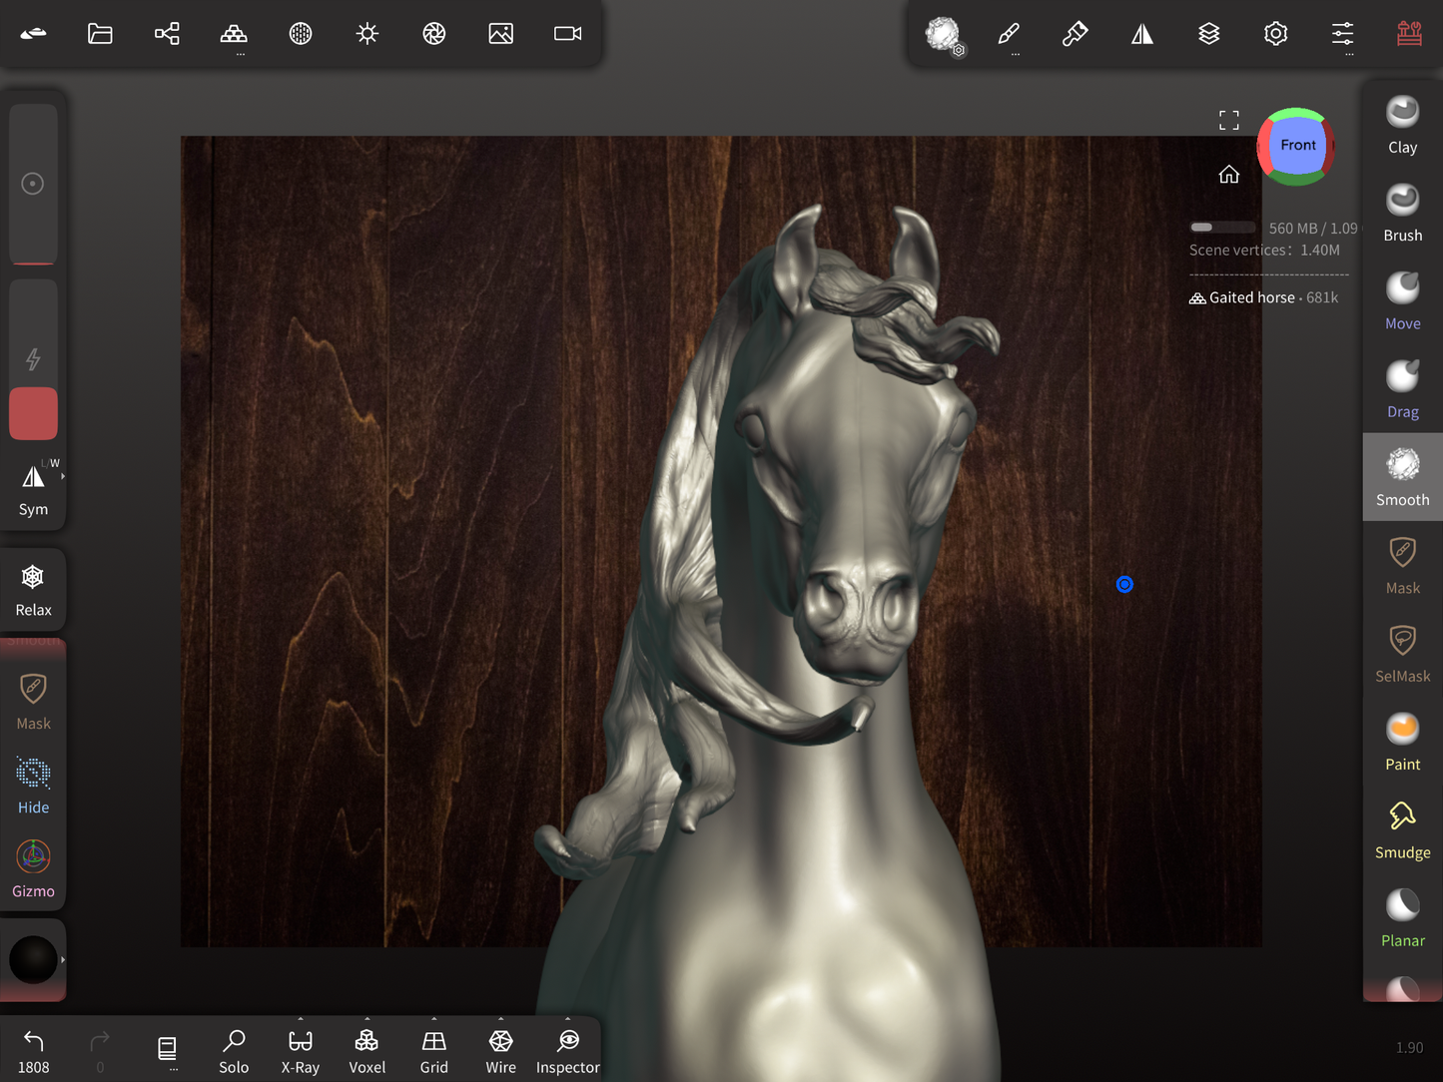This screenshot has height=1082, width=1443.
Task: Activate the SelMask tool
Action: [1402, 653]
